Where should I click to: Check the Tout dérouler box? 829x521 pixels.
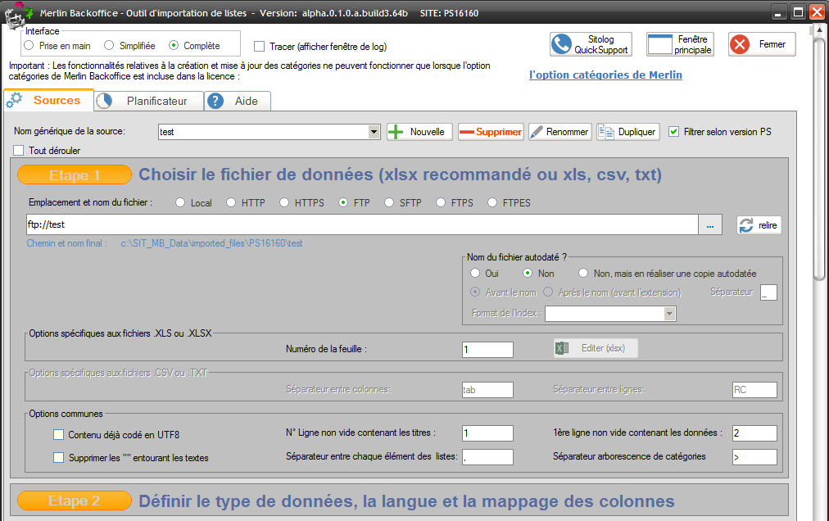click(19, 151)
